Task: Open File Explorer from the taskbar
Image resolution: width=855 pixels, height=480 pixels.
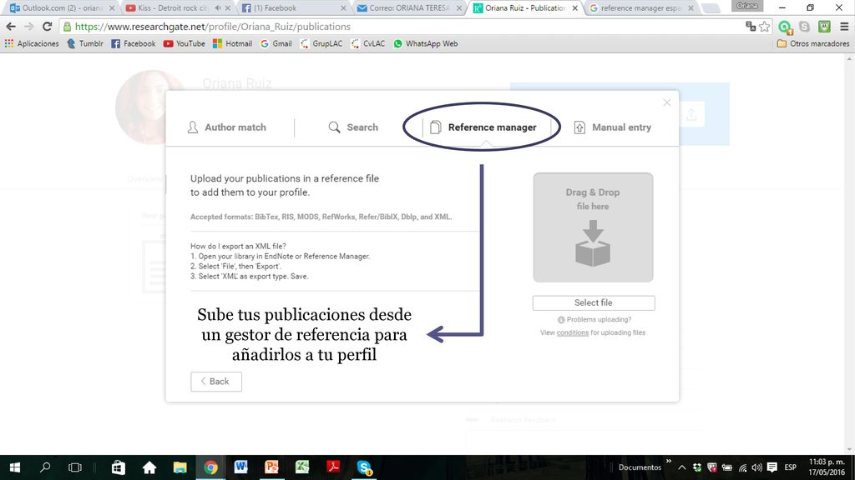Action: [180, 467]
